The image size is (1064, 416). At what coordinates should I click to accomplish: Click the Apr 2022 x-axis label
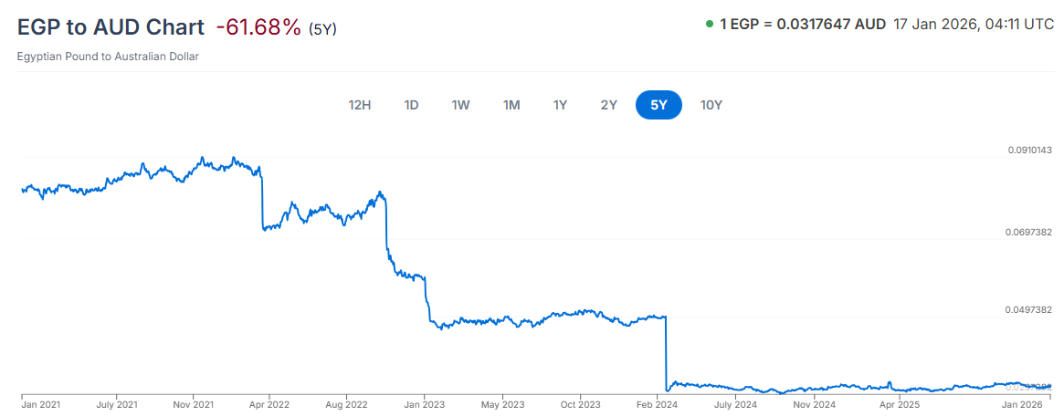[x=269, y=404]
